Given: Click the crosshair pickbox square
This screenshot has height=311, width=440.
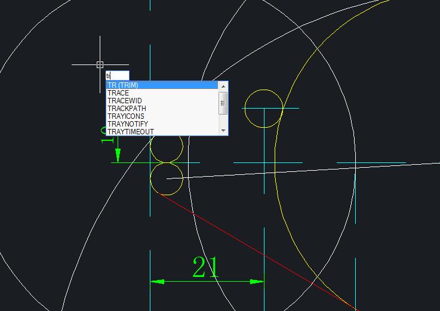Looking at the screenshot, I should 100,64.
